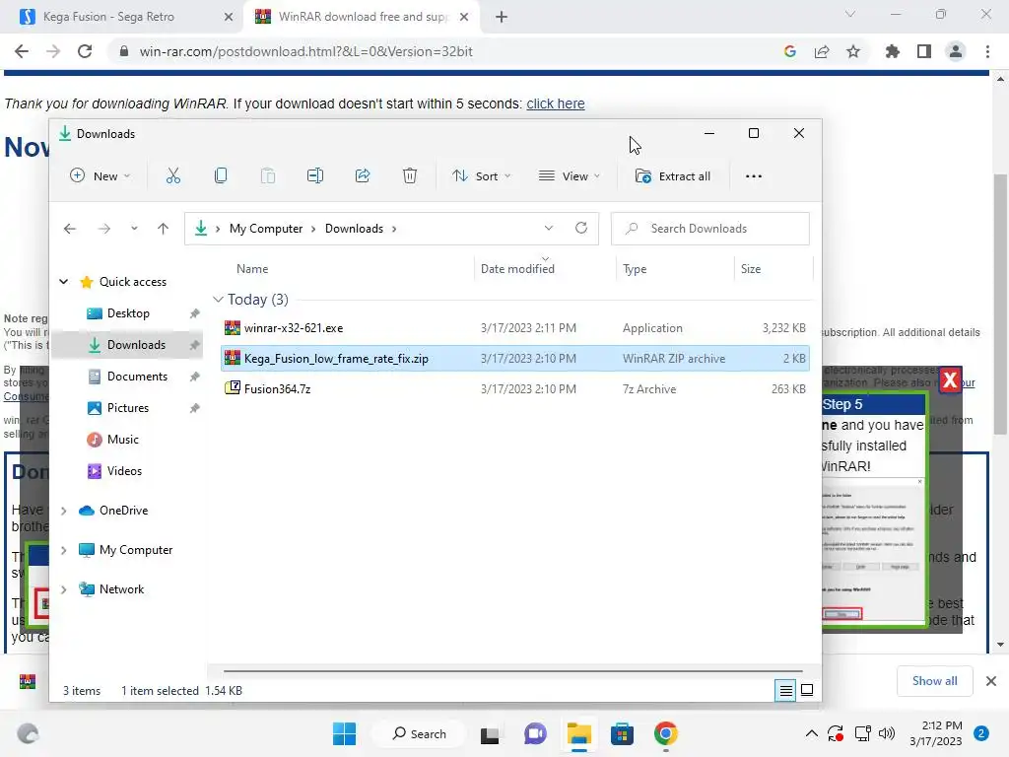The height and width of the screenshot is (757, 1009).
Task: Click the web page vertical scrollbar
Action: [1000, 305]
